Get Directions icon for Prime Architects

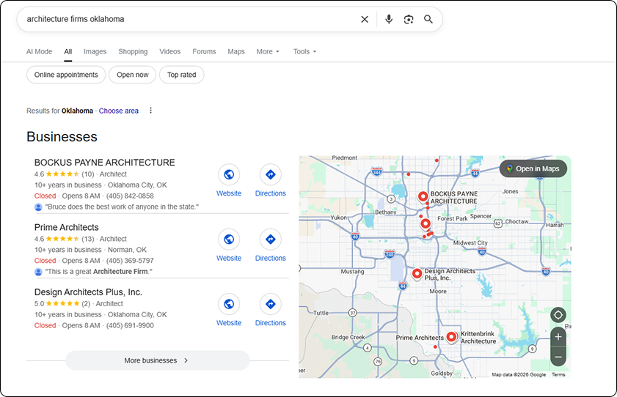pyautogui.click(x=270, y=239)
